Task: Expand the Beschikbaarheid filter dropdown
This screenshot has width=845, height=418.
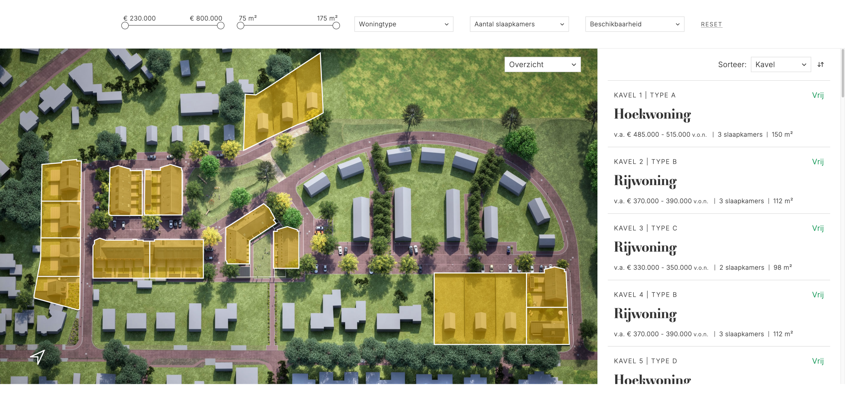Action: [634, 24]
